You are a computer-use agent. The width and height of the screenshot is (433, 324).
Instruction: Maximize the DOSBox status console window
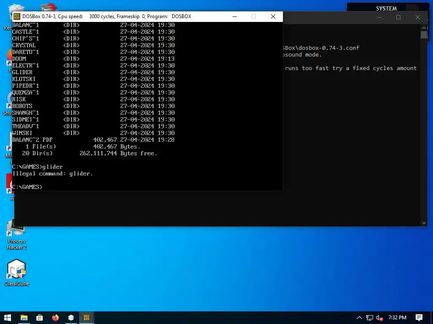pos(398,17)
